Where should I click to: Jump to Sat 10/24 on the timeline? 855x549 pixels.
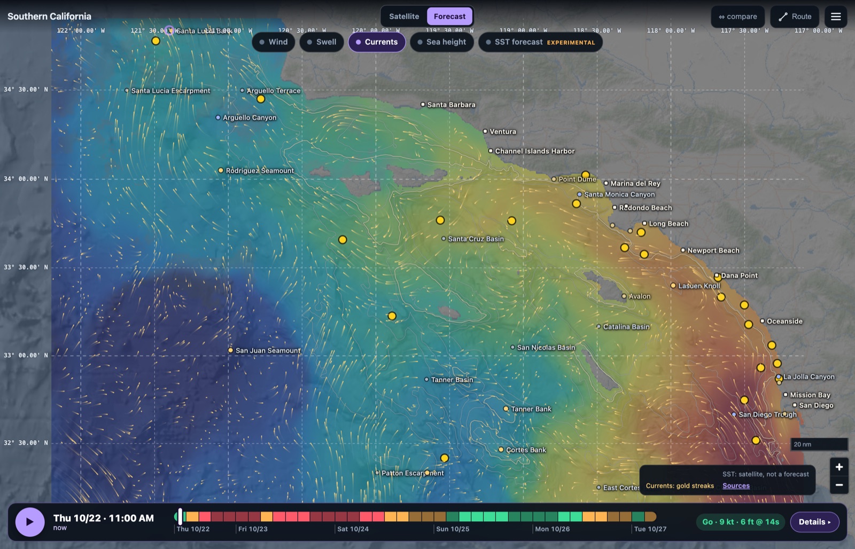(353, 529)
